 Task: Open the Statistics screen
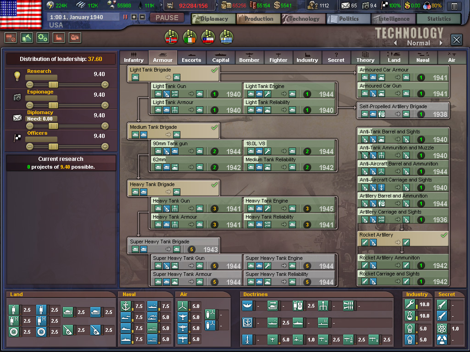click(438, 19)
